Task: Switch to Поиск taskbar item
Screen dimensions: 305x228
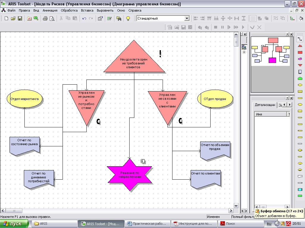Action: tap(240, 224)
